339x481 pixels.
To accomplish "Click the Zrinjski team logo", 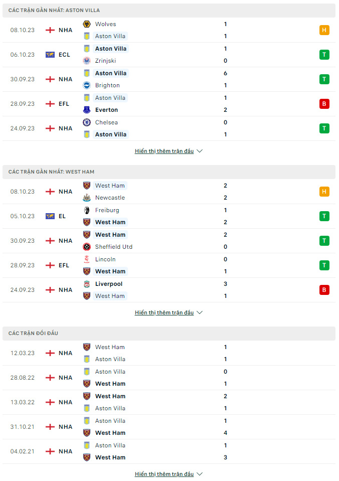I will (x=87, y=61).
